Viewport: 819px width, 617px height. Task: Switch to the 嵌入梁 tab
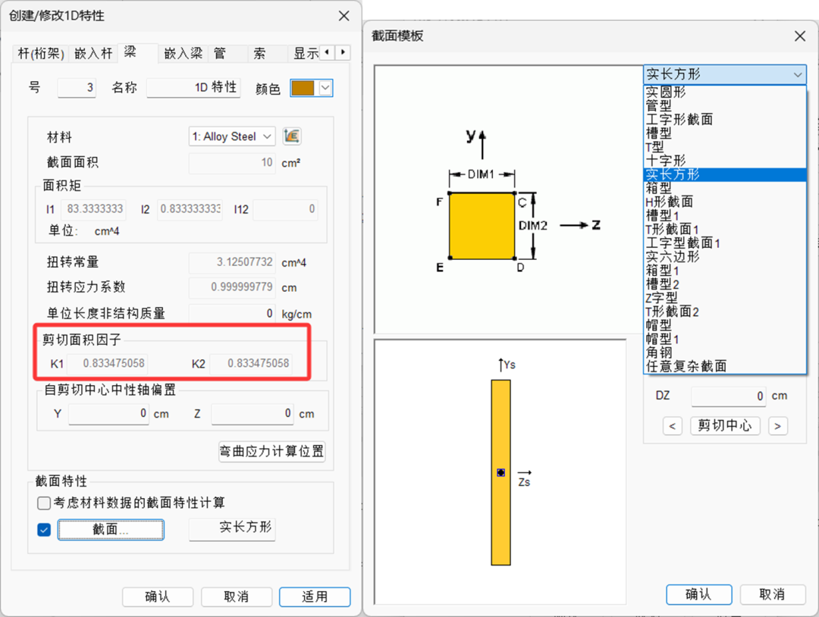pos(184,53)
